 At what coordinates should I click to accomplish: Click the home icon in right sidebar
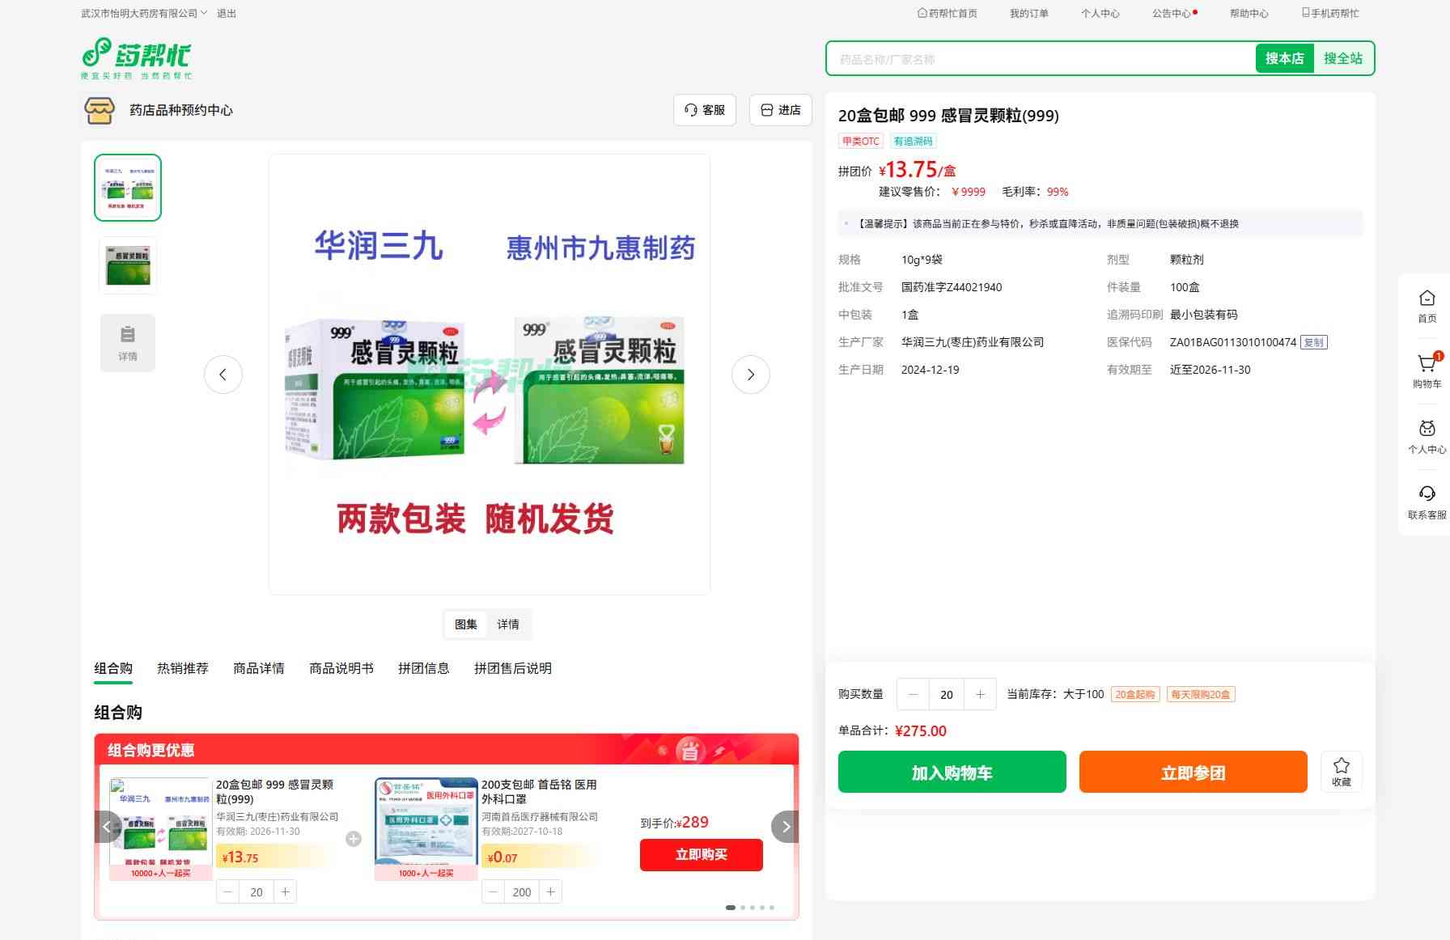coord(1427,299)
